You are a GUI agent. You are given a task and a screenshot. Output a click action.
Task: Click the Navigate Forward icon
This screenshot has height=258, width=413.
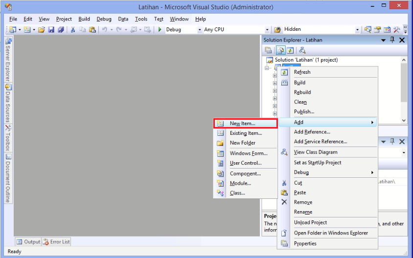[x=147, y=29]
